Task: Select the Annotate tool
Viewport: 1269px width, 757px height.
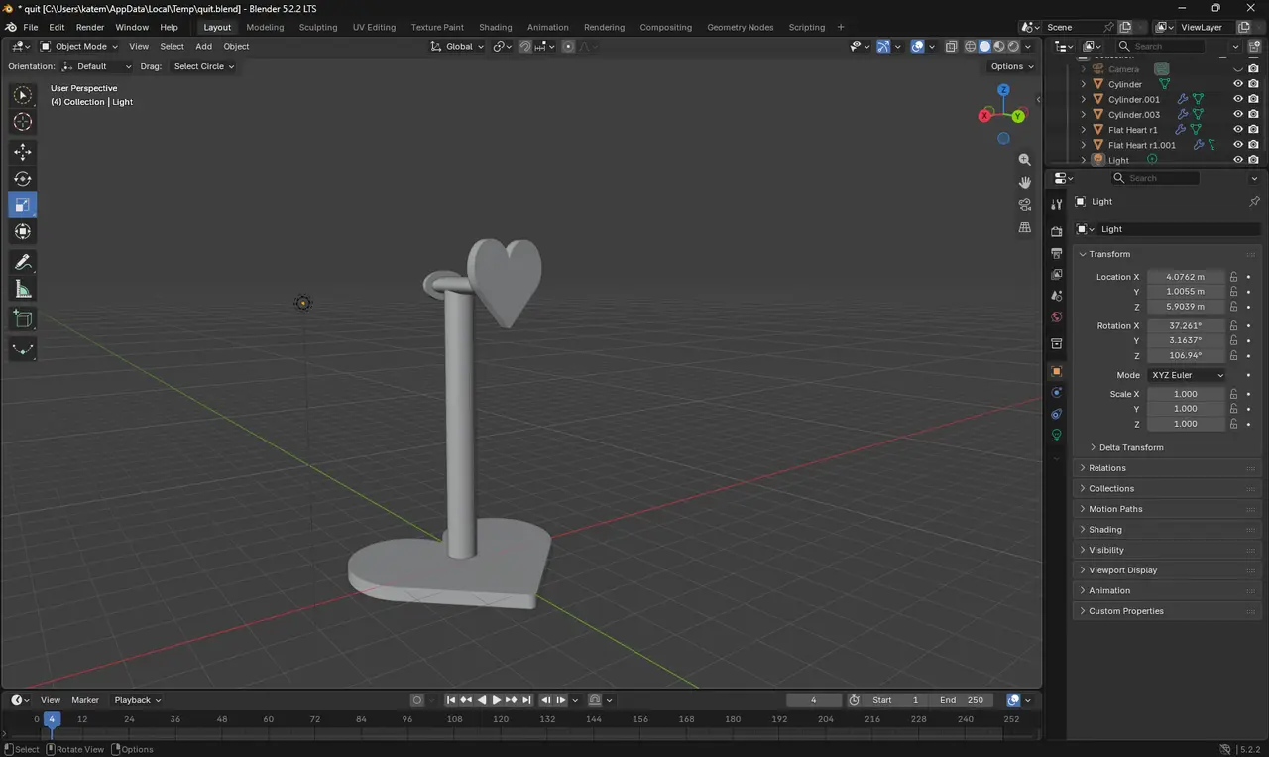Action: click(x=23, y=262)
